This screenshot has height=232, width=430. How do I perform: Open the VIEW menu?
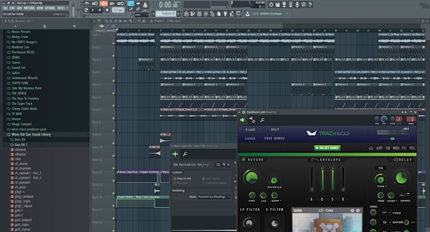click(40, 8)
